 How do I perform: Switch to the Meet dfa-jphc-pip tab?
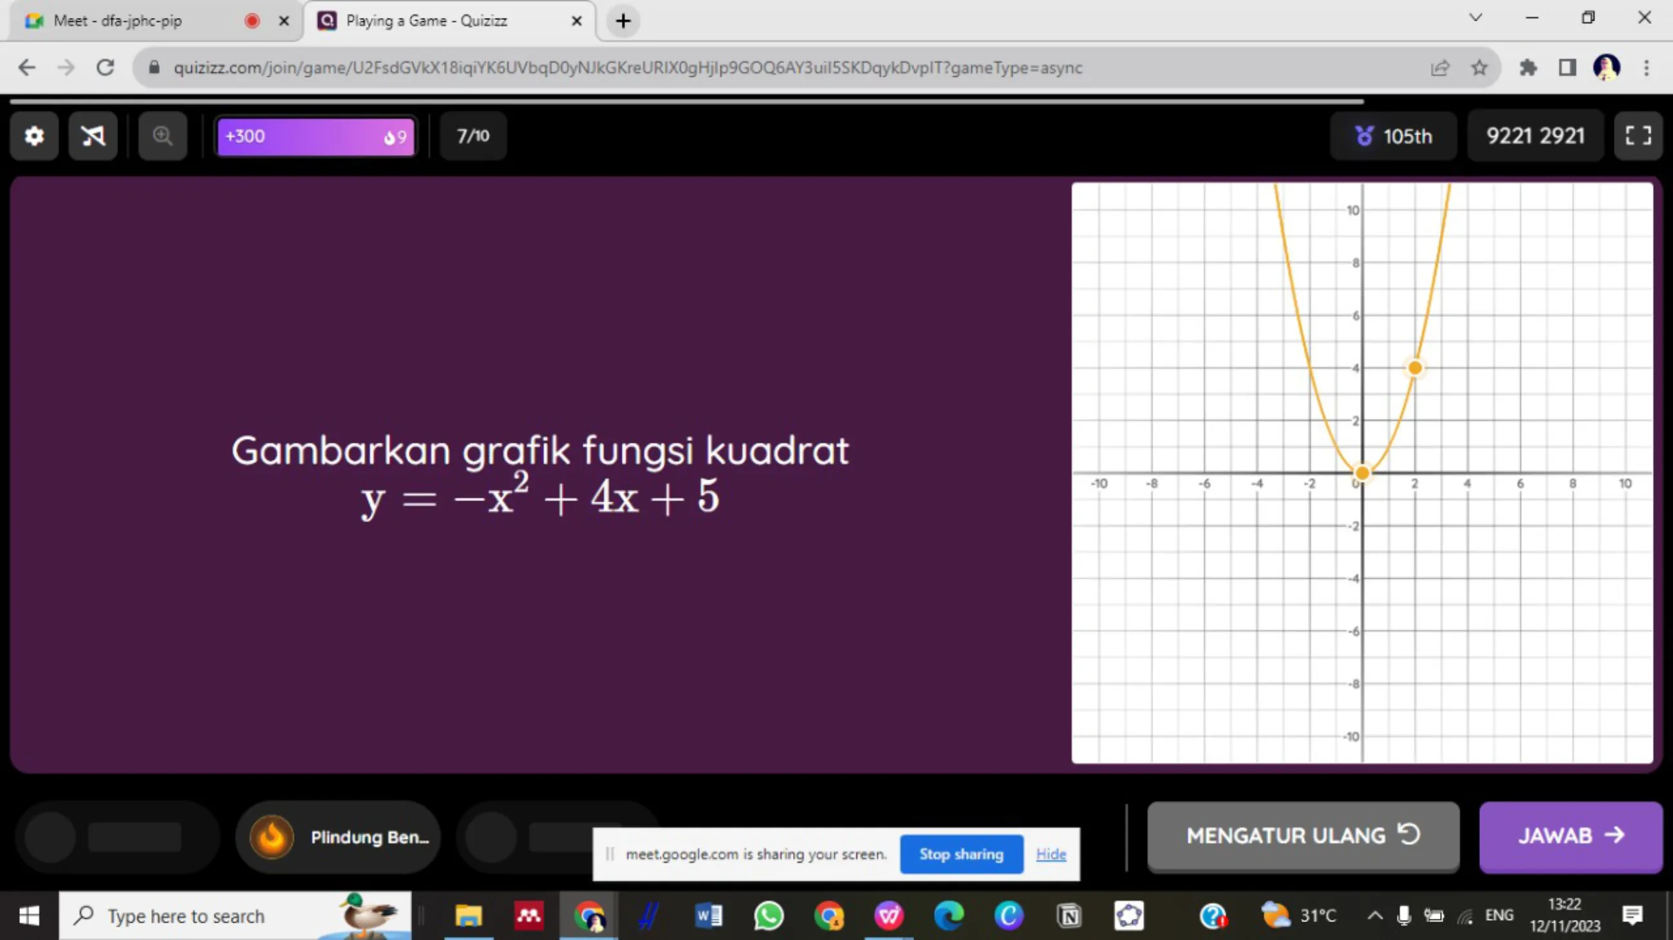point(118,21)
